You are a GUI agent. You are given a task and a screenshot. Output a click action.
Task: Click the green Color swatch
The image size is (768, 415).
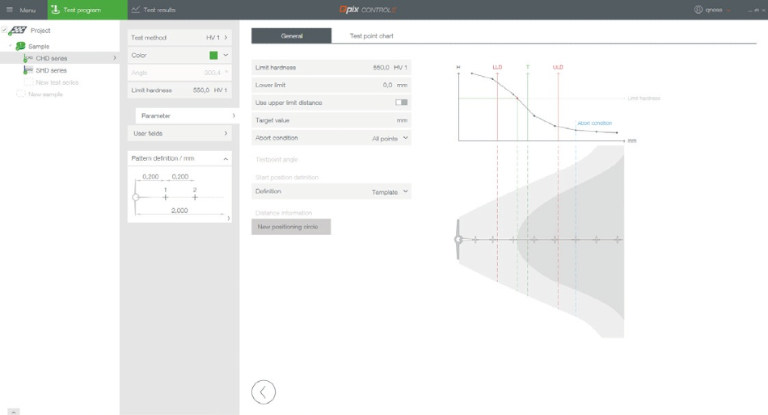(x=213, y=55)
